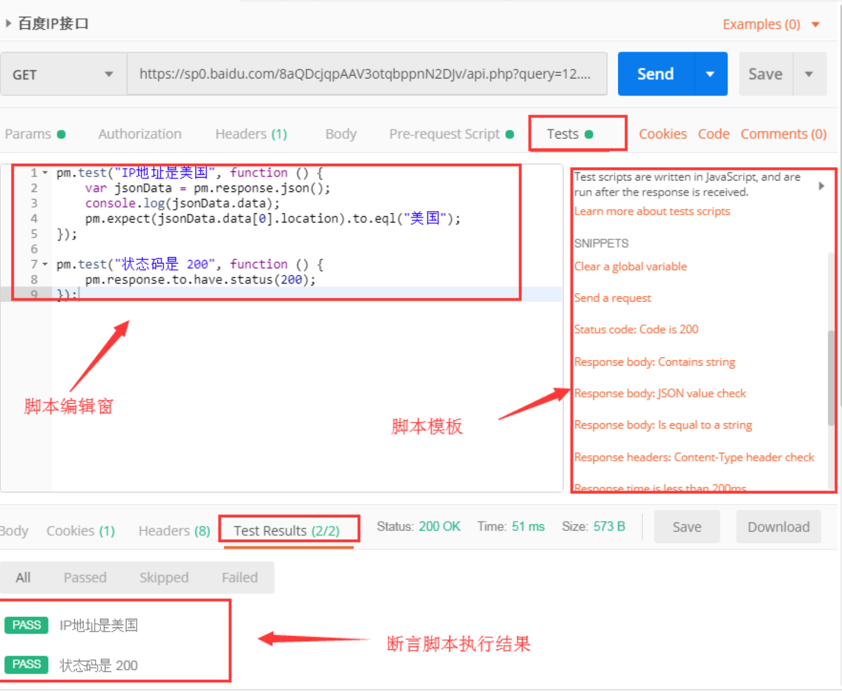
Task: Switch to response Headers (8) tab
Action: (174, 531)
